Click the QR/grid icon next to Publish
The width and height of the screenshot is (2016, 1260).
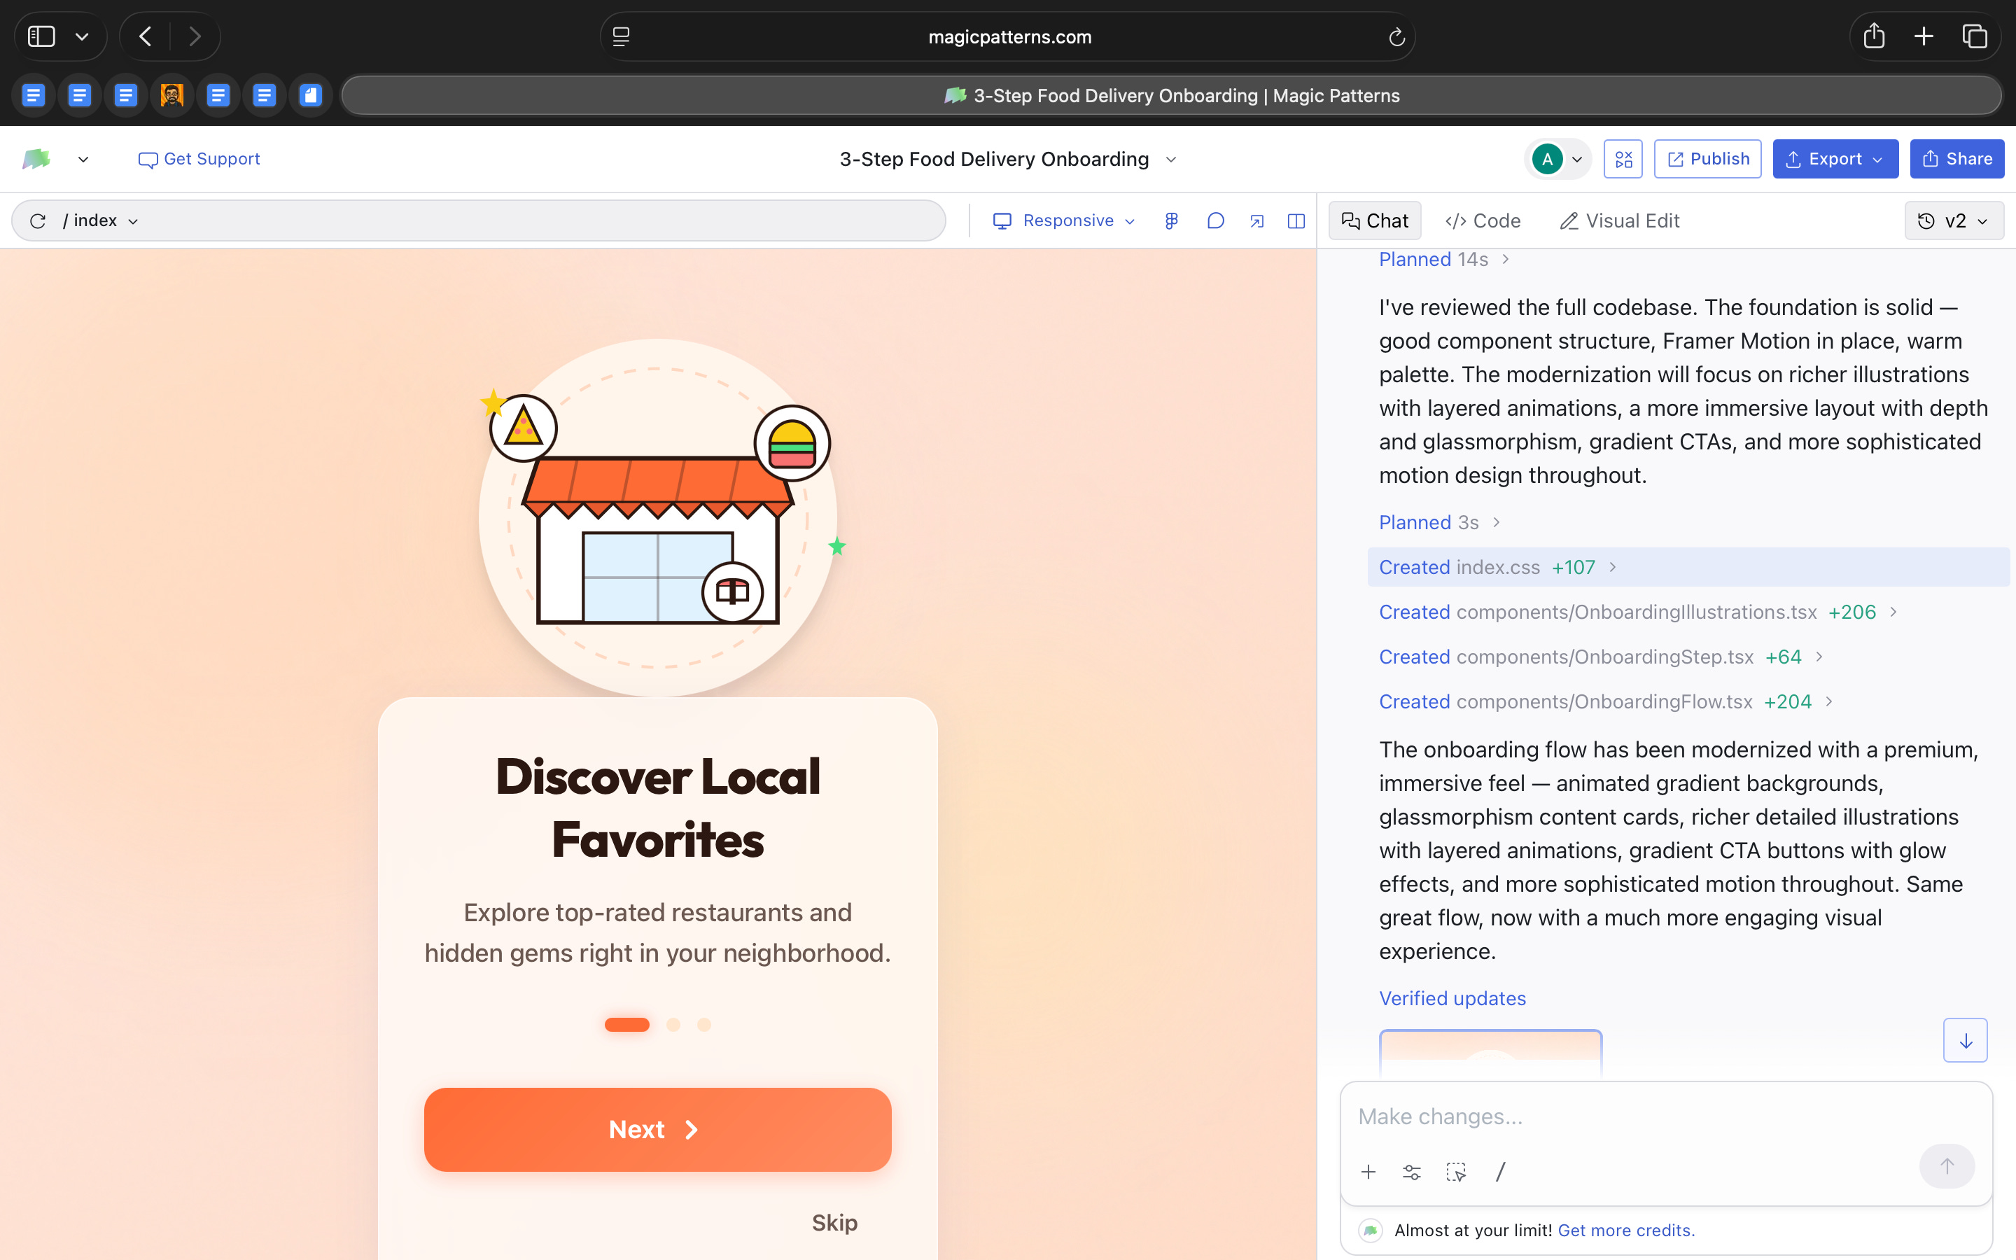pos(1623,159)
